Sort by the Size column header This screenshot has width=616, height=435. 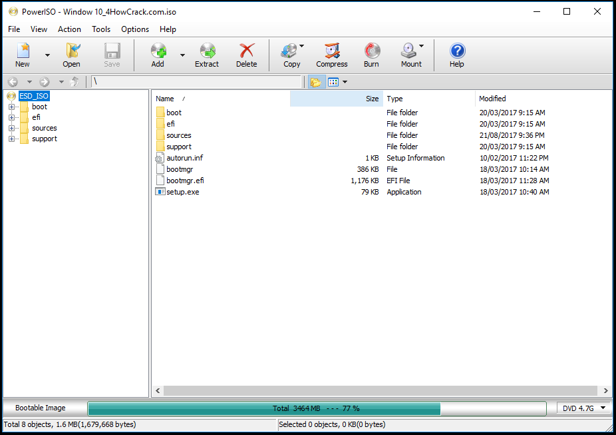(337, 99)
